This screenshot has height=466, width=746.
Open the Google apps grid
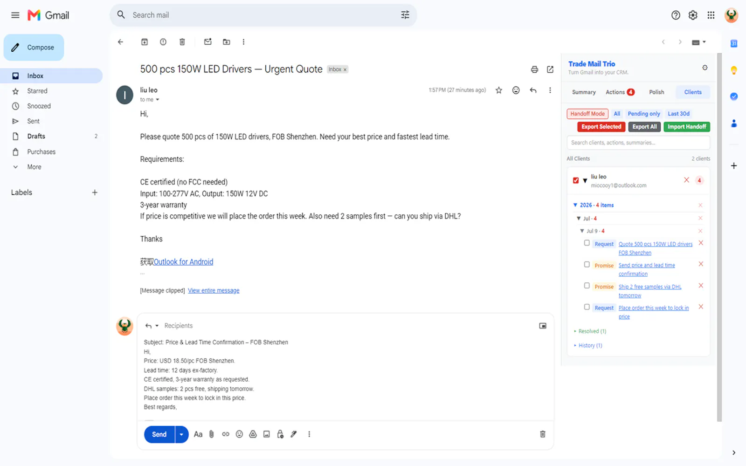pyautogui.click(x=711, y=15)
